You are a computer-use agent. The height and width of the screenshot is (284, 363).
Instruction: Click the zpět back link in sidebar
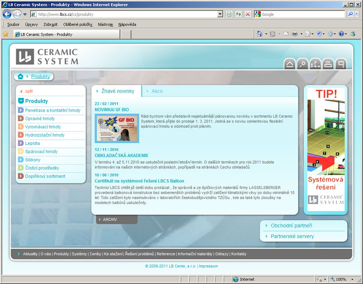click(x=29, y=91)
